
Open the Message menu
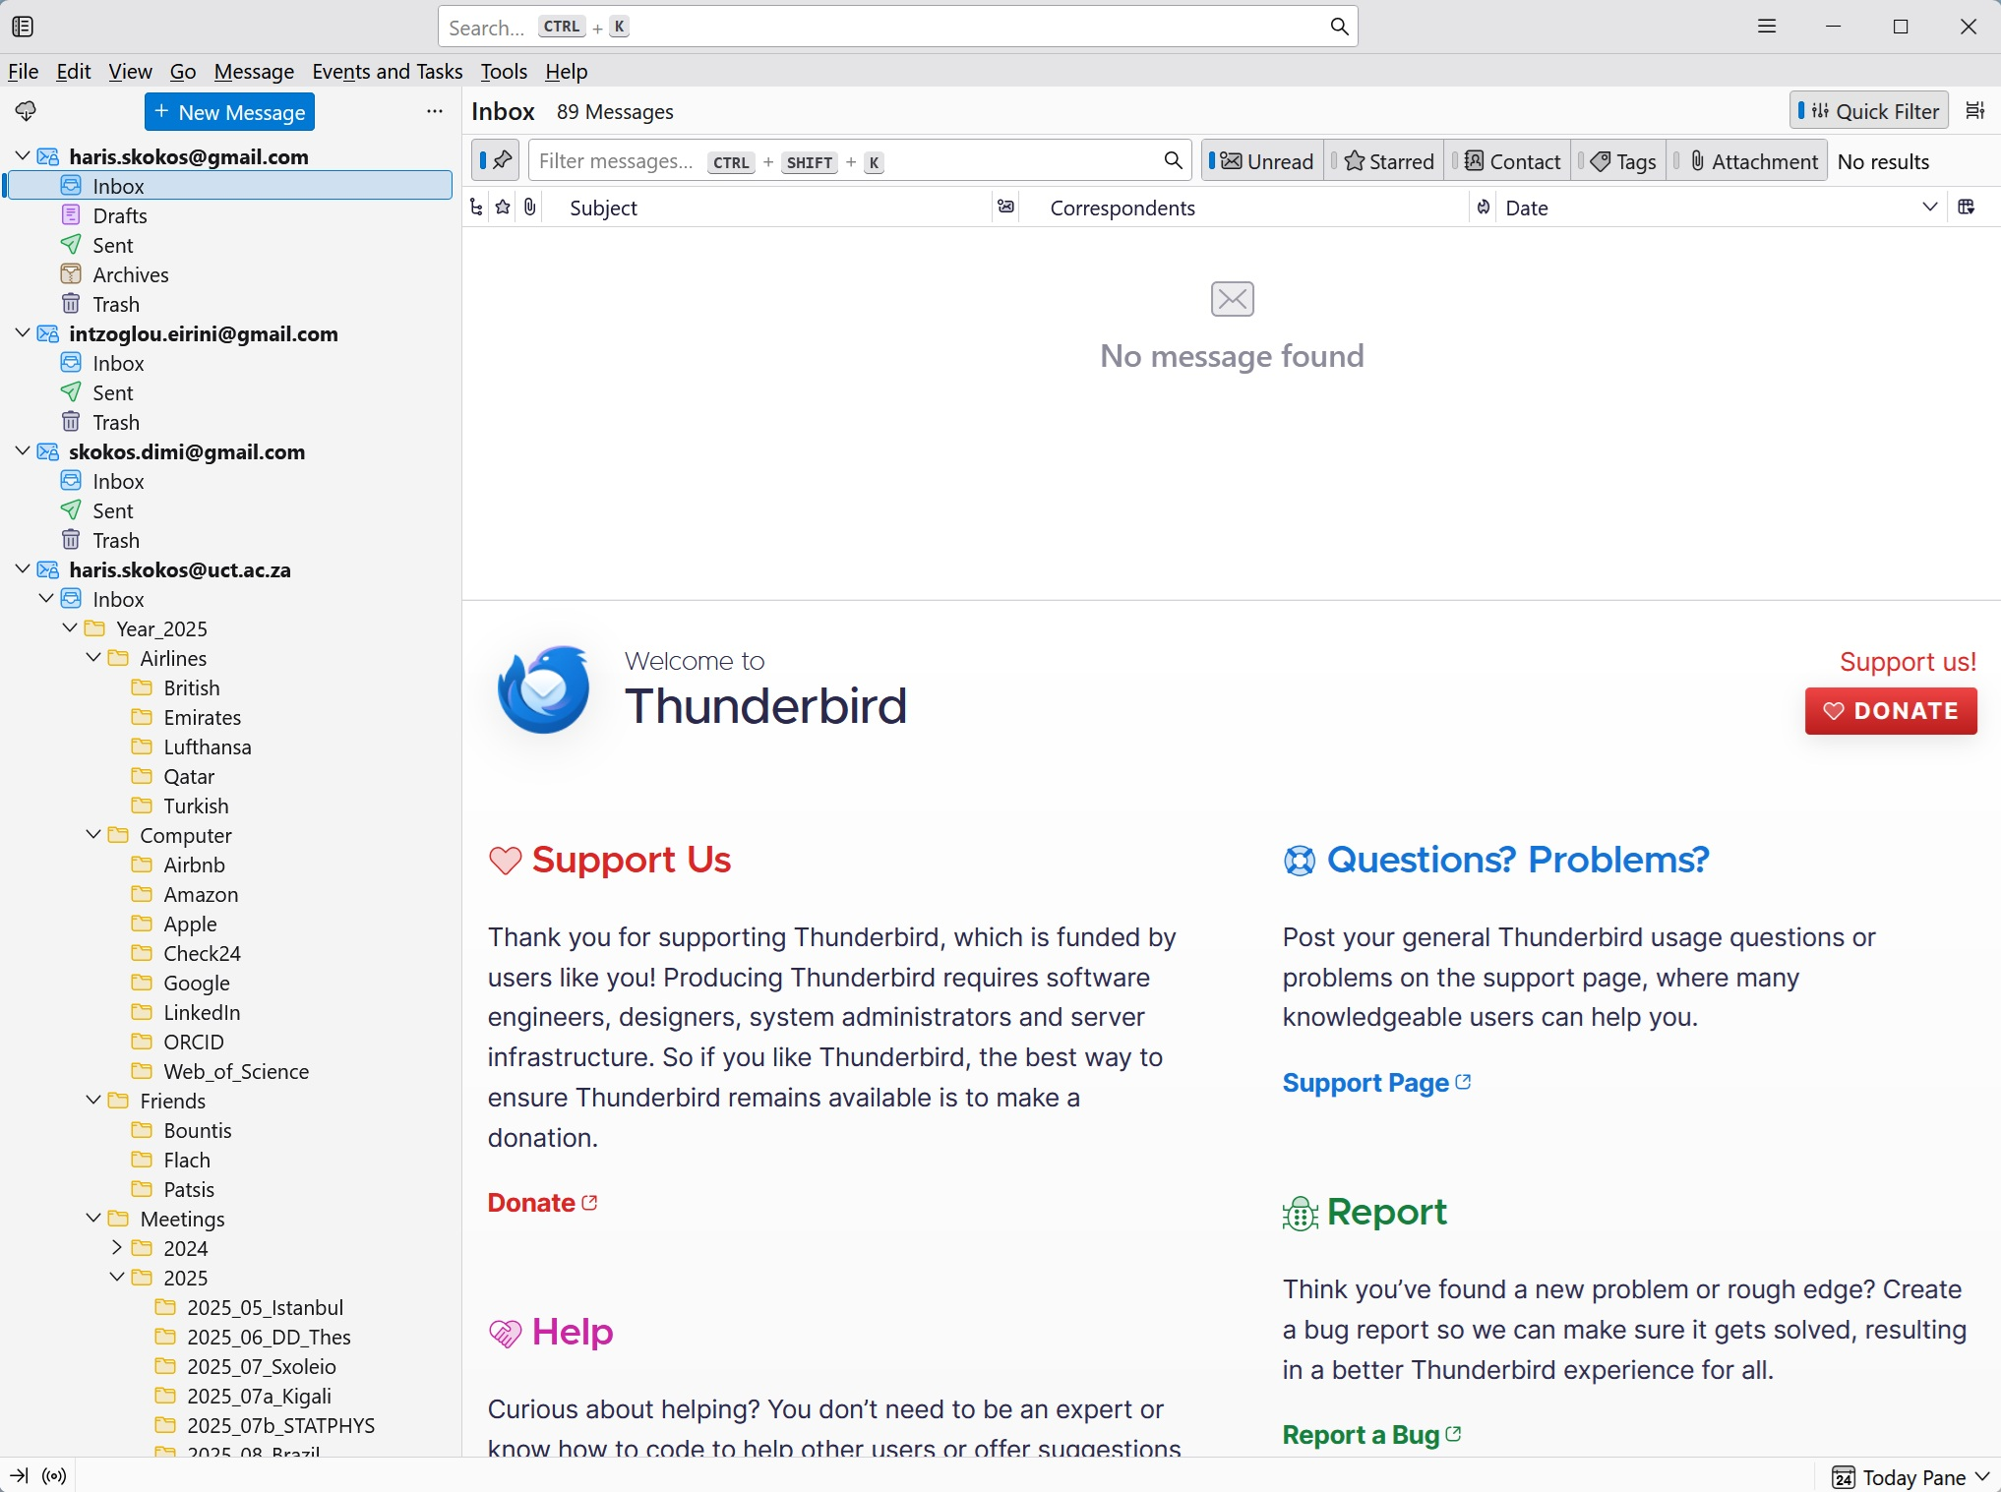pyautogui.click(x=254, y=71)
